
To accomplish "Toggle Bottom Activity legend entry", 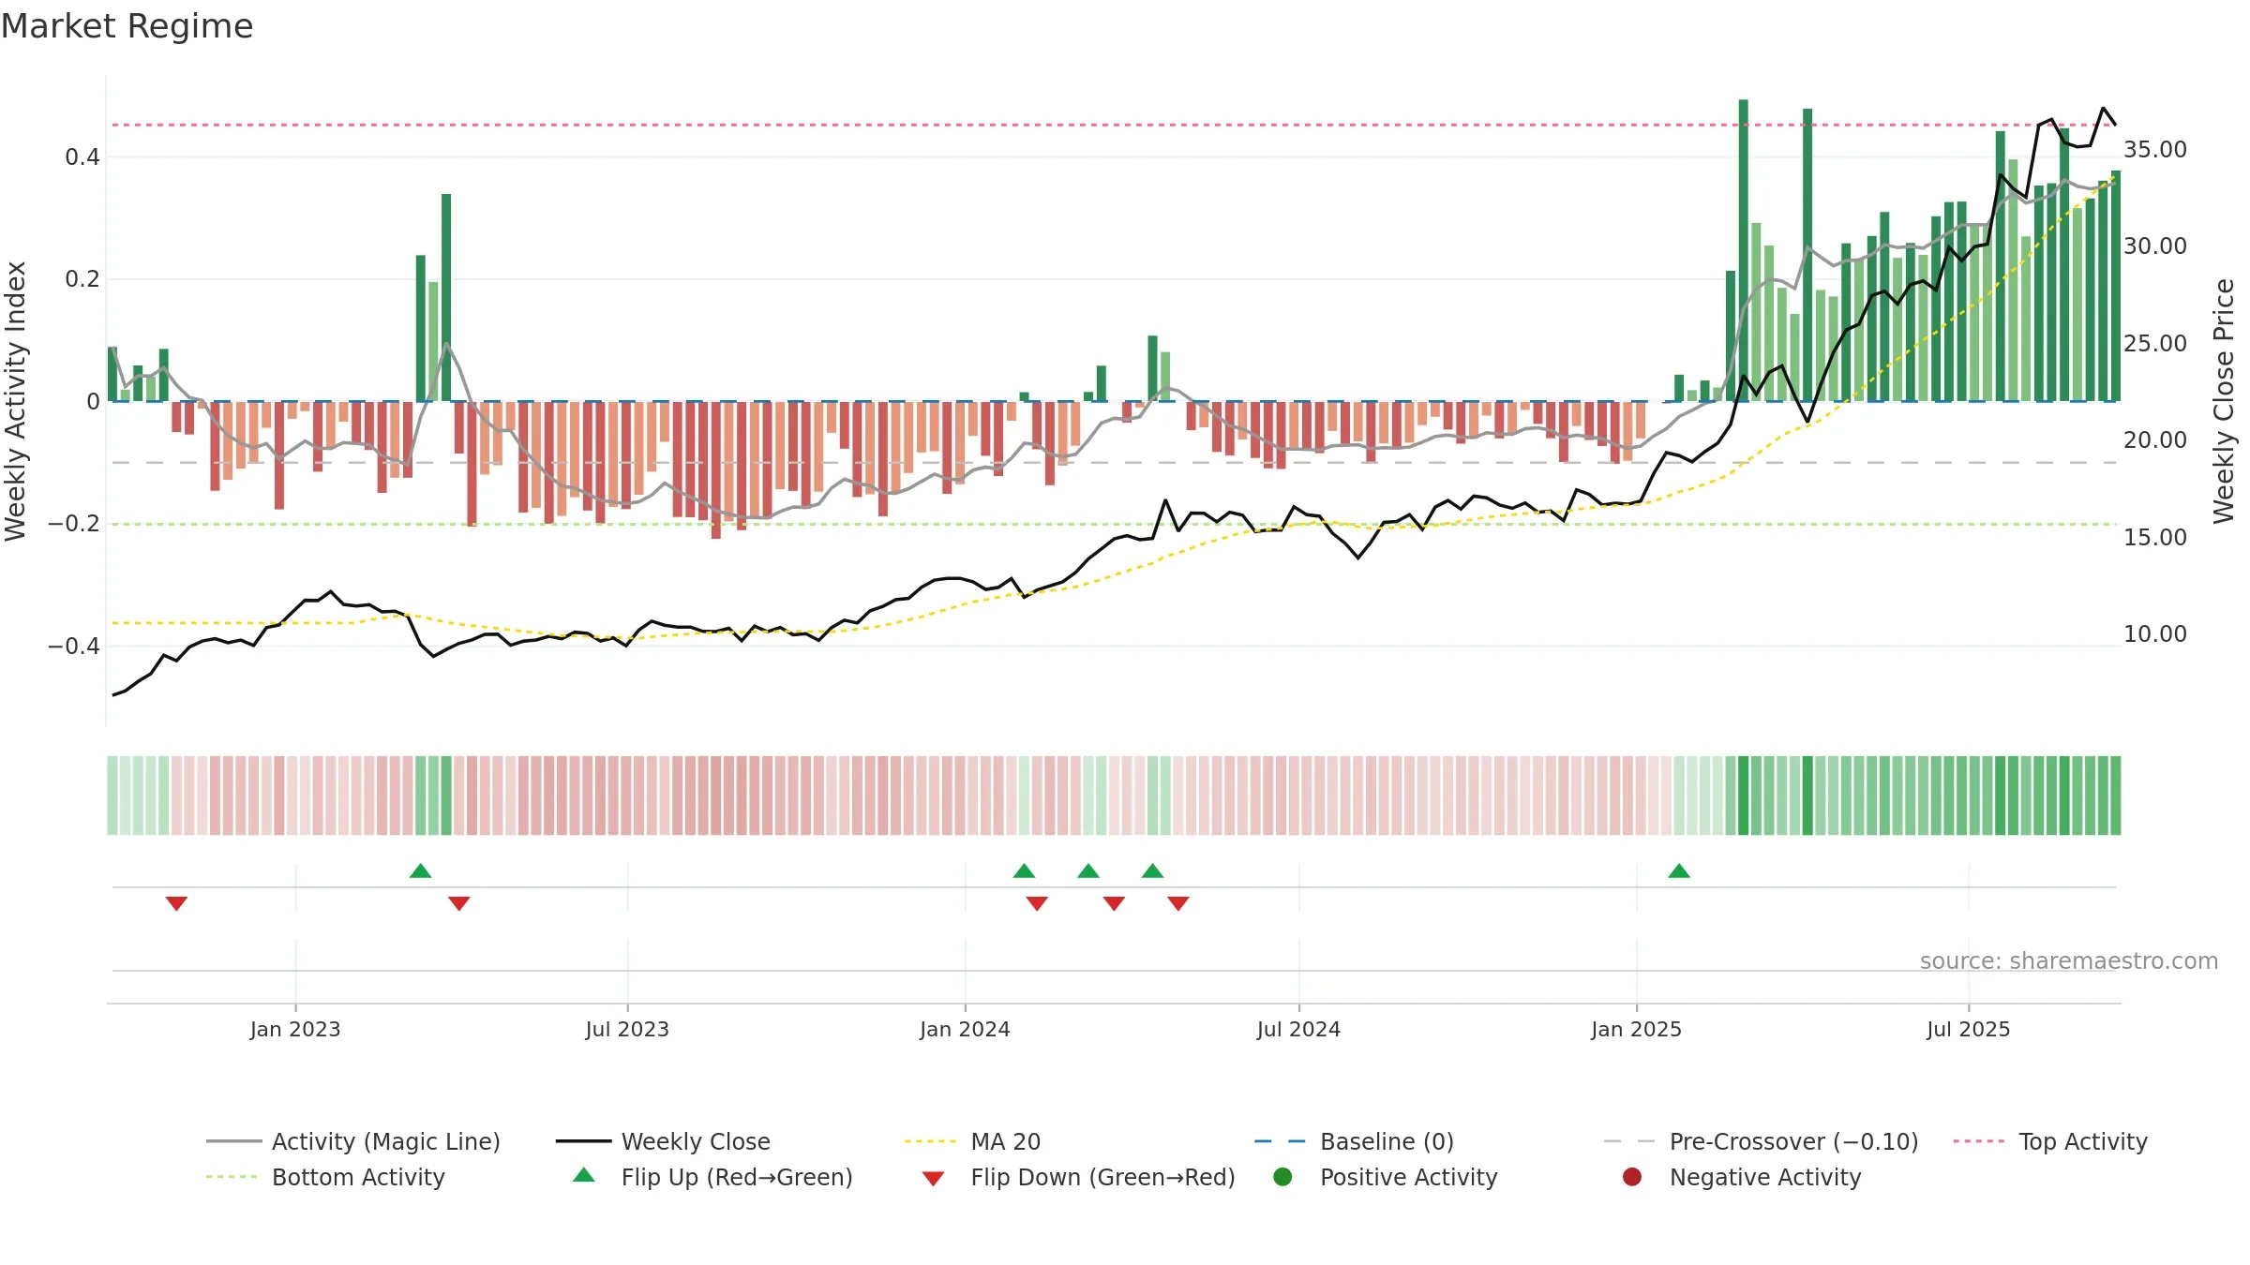I will (325, 1177).
